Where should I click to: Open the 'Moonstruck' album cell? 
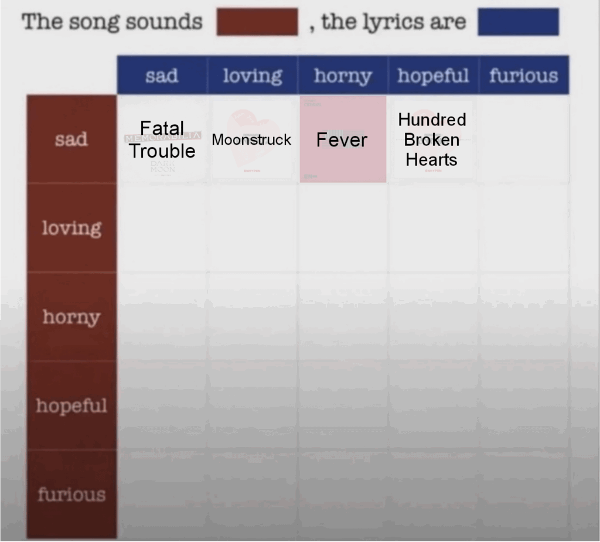click(253, 139)
